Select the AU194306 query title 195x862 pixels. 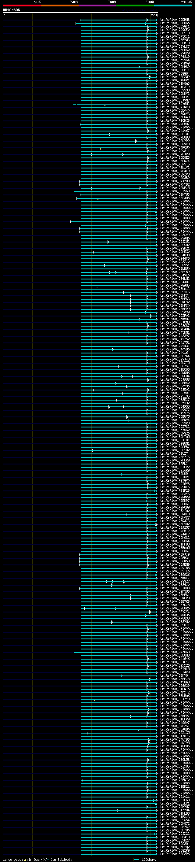(11, 10)
